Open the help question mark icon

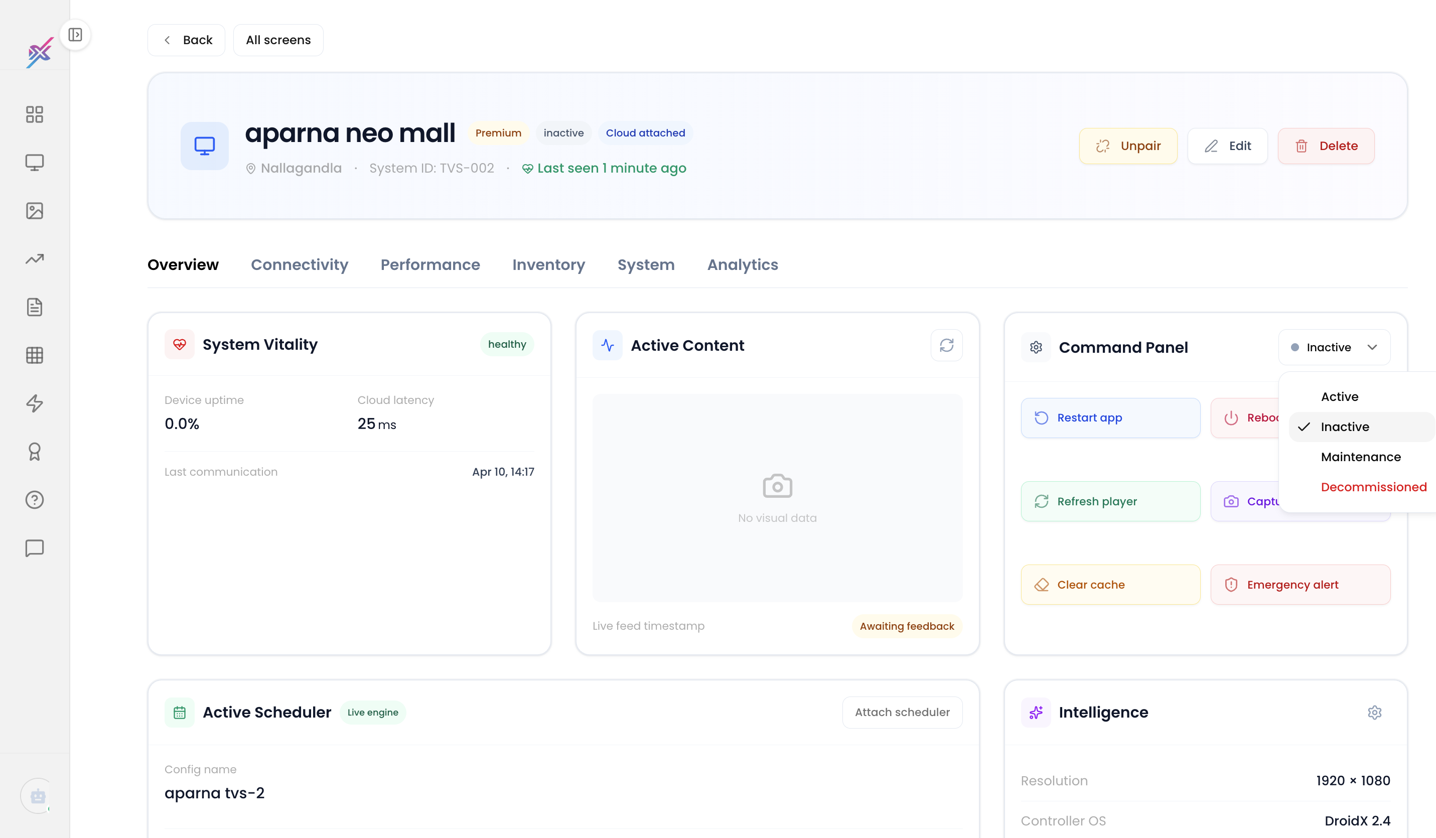pyautogui.click(x=35, y=500)
